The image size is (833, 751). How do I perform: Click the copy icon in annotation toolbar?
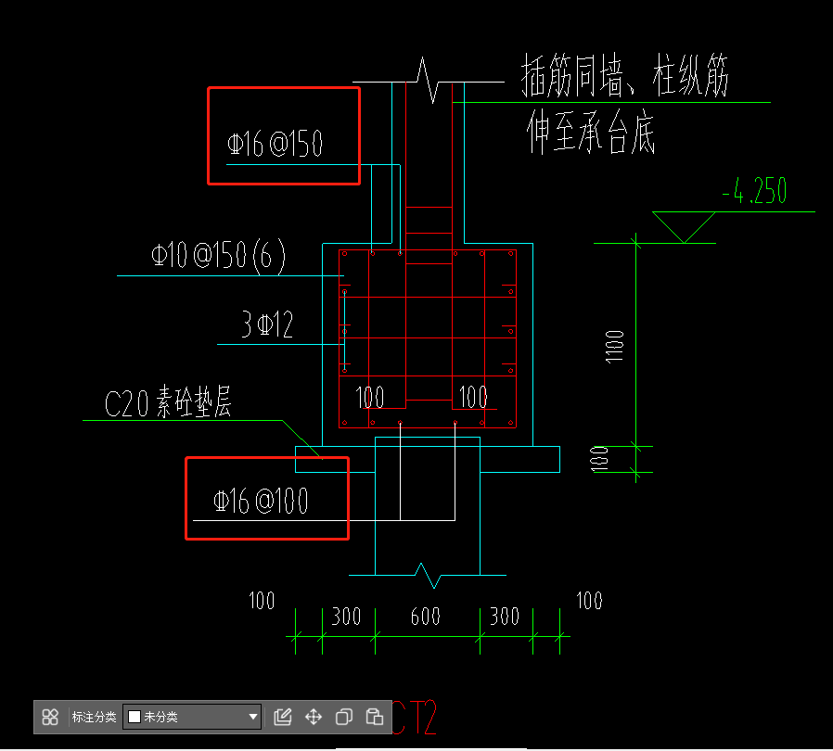click(344, 717)
